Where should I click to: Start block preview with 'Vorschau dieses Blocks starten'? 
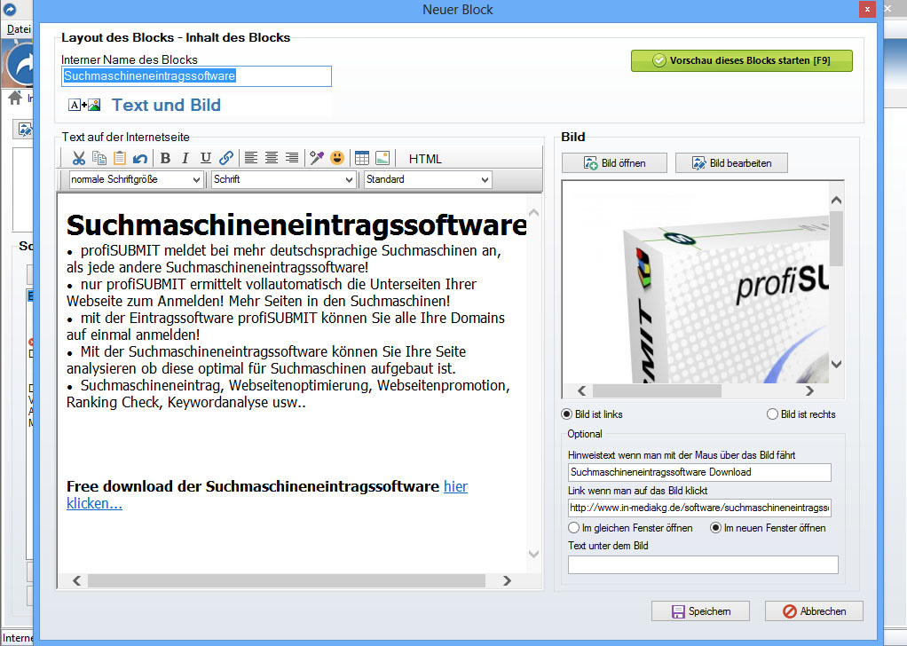[x=742, y=60]
